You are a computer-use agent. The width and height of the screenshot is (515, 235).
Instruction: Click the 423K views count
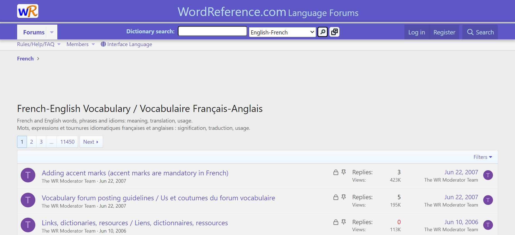point(395,180)
